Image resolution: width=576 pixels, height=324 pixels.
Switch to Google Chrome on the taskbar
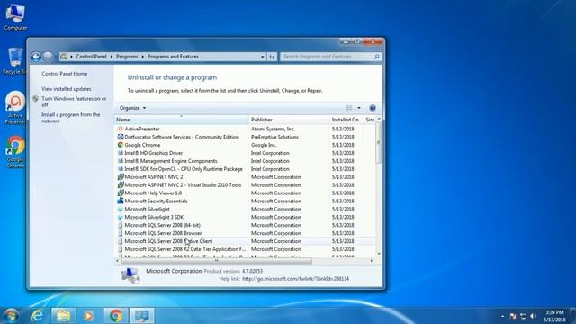[x=116, y=316]
